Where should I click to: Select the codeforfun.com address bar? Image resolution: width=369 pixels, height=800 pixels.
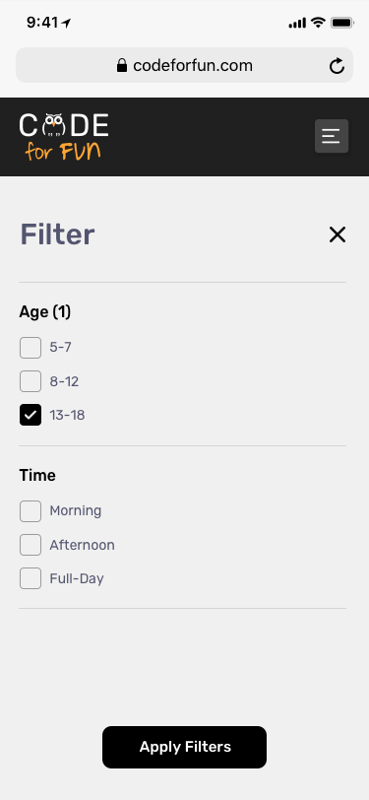(185, 65)
